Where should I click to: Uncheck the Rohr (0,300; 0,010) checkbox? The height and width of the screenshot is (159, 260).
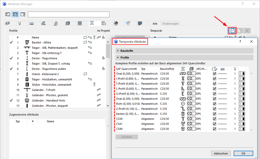(215, 104)
